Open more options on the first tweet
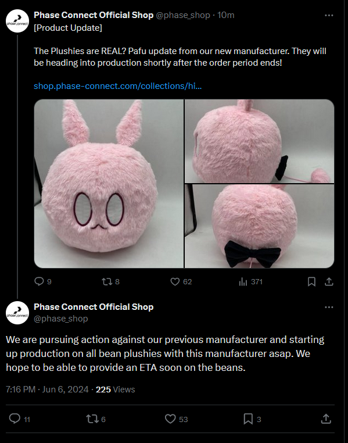Image resolution: width=348 pixels, height=443 pixels. tap(329, 15)
